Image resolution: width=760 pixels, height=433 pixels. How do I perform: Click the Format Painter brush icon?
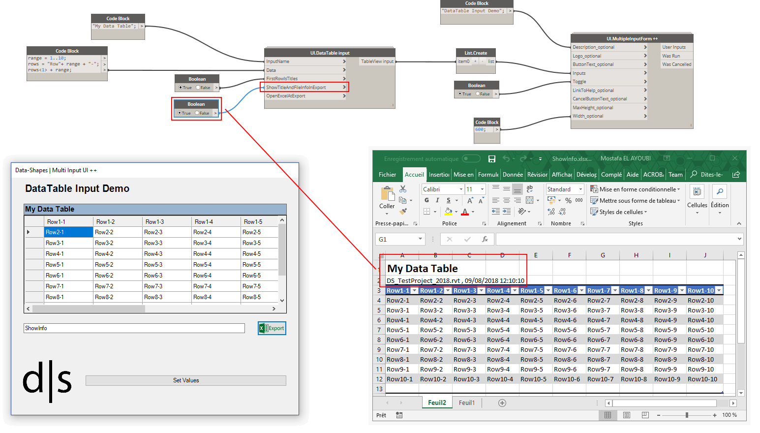pos(403,212)
